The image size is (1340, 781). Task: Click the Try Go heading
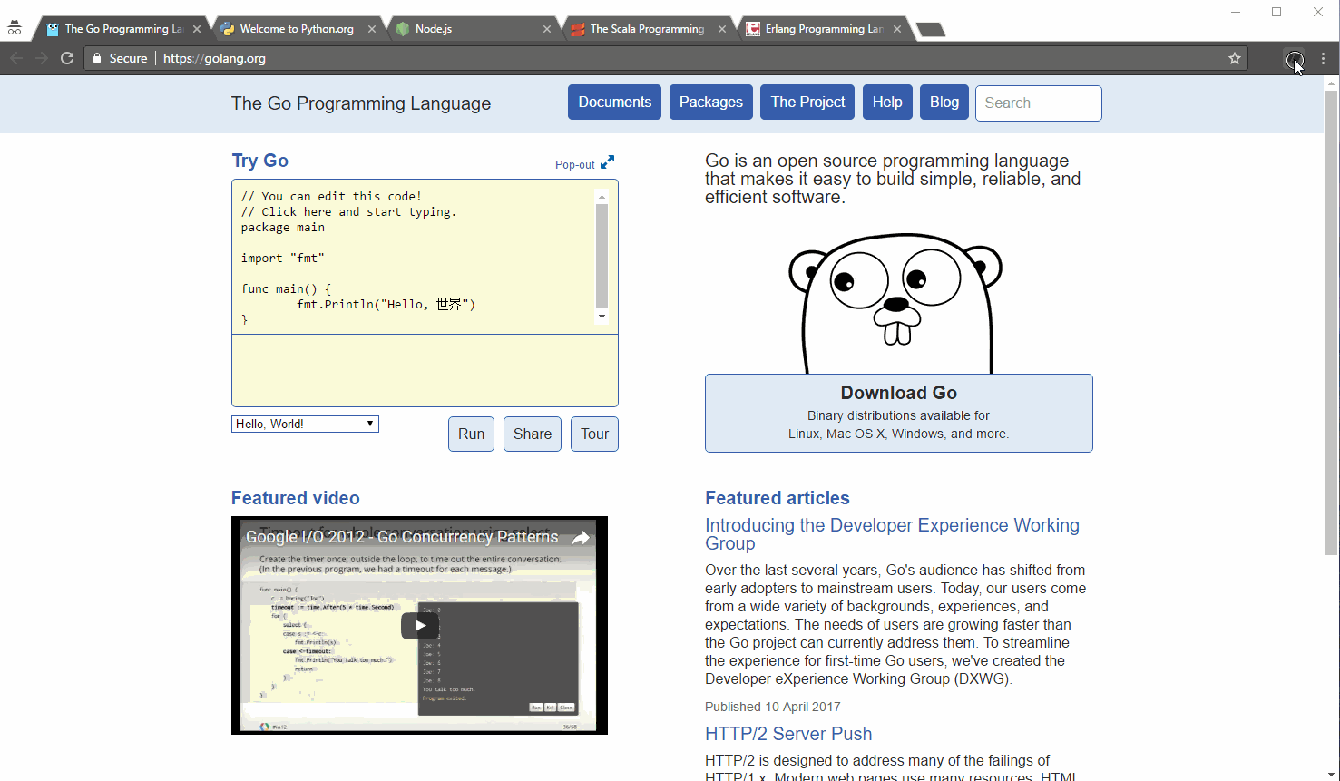tap(260, 161)
